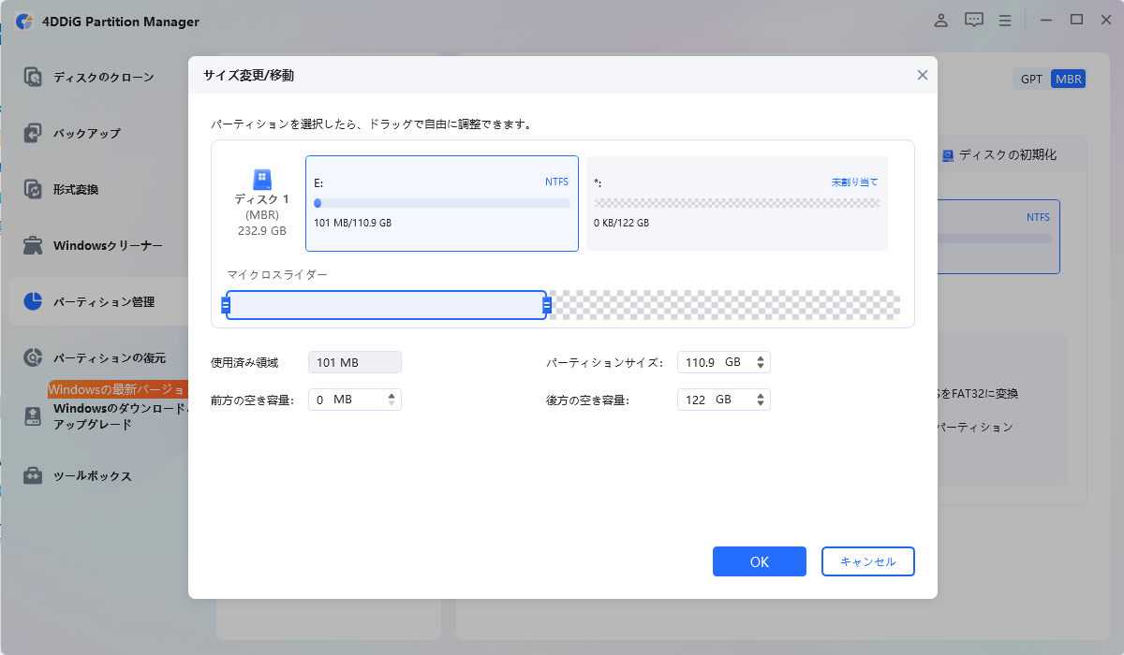This screenshot has width=1124, height=655.
Task: Open the hamburger menu icon
Action: [1005, 20]
